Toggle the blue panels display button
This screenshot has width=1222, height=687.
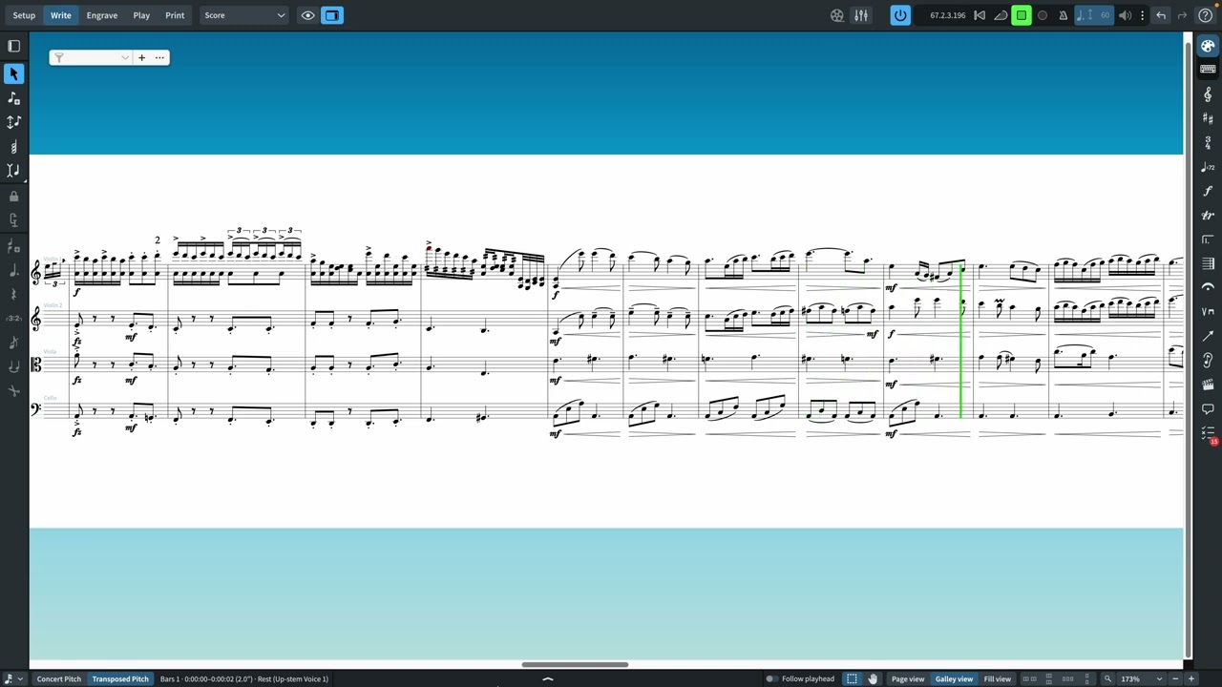pos(332,15)
